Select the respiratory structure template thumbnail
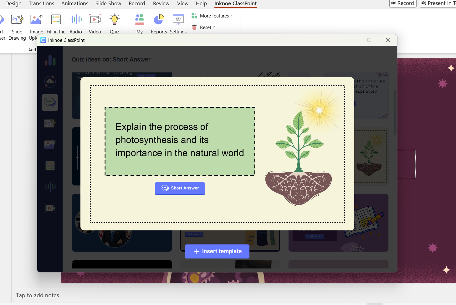Image resolution: width=456 pixels, height=305 pixels. pos(371,96)
